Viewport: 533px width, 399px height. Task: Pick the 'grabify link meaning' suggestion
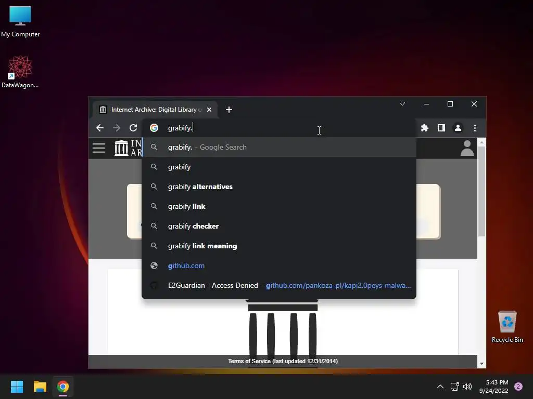(x=279, y=246)
